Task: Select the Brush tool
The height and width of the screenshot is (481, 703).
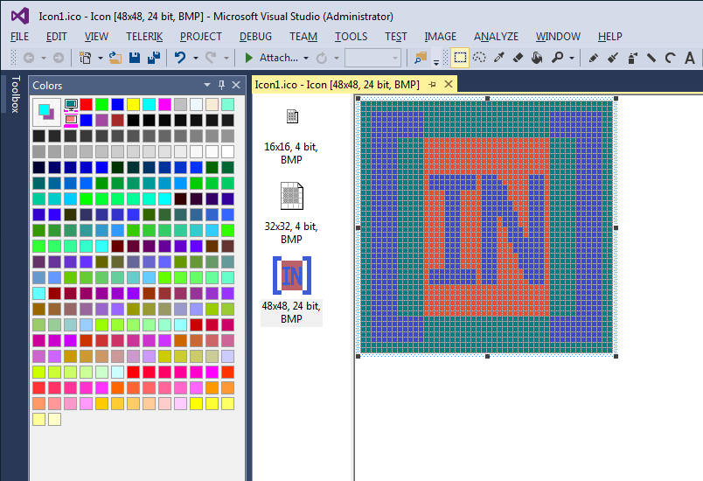Action: point(612,58)
